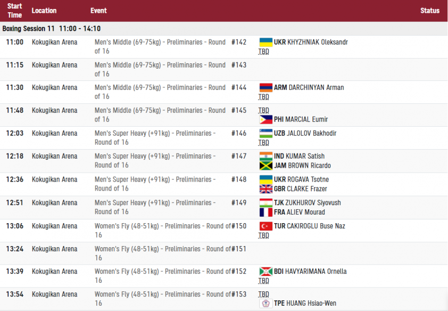Click the Boxing Session 11 header row

(x=223, y=29)
